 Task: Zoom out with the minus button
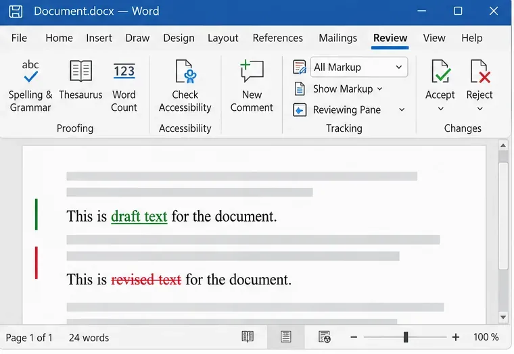click(x=354, y=337)
